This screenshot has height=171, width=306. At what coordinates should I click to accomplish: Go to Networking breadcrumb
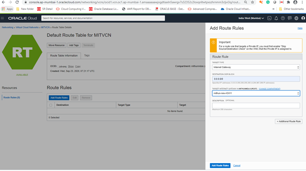(x=7, y=27)
